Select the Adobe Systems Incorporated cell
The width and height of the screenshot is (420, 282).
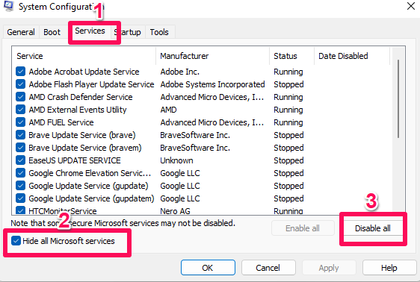[212, 84]
